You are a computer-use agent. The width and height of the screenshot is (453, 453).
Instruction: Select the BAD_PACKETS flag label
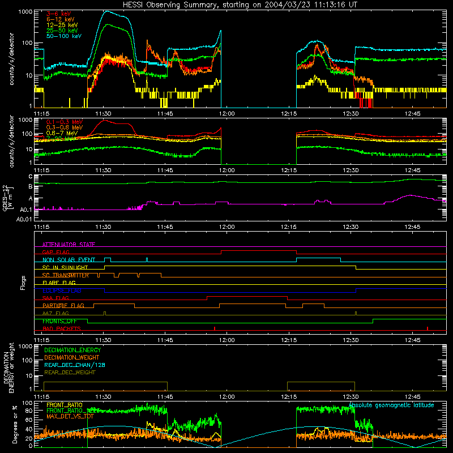(x=62, y=328)
